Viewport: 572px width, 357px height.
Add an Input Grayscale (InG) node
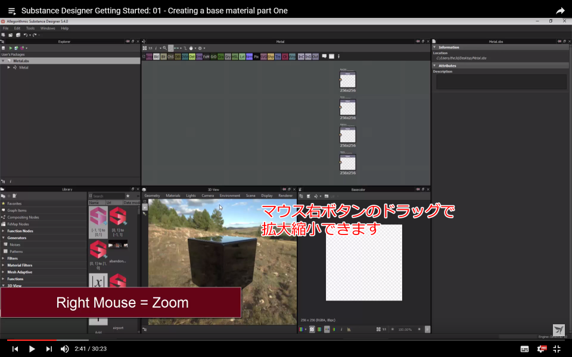click(x=308, y=57)
